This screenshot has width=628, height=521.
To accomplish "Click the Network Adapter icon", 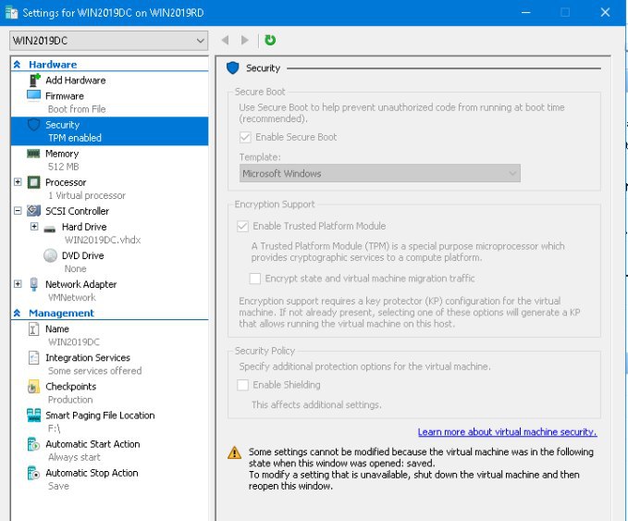I will click(34, 284).
